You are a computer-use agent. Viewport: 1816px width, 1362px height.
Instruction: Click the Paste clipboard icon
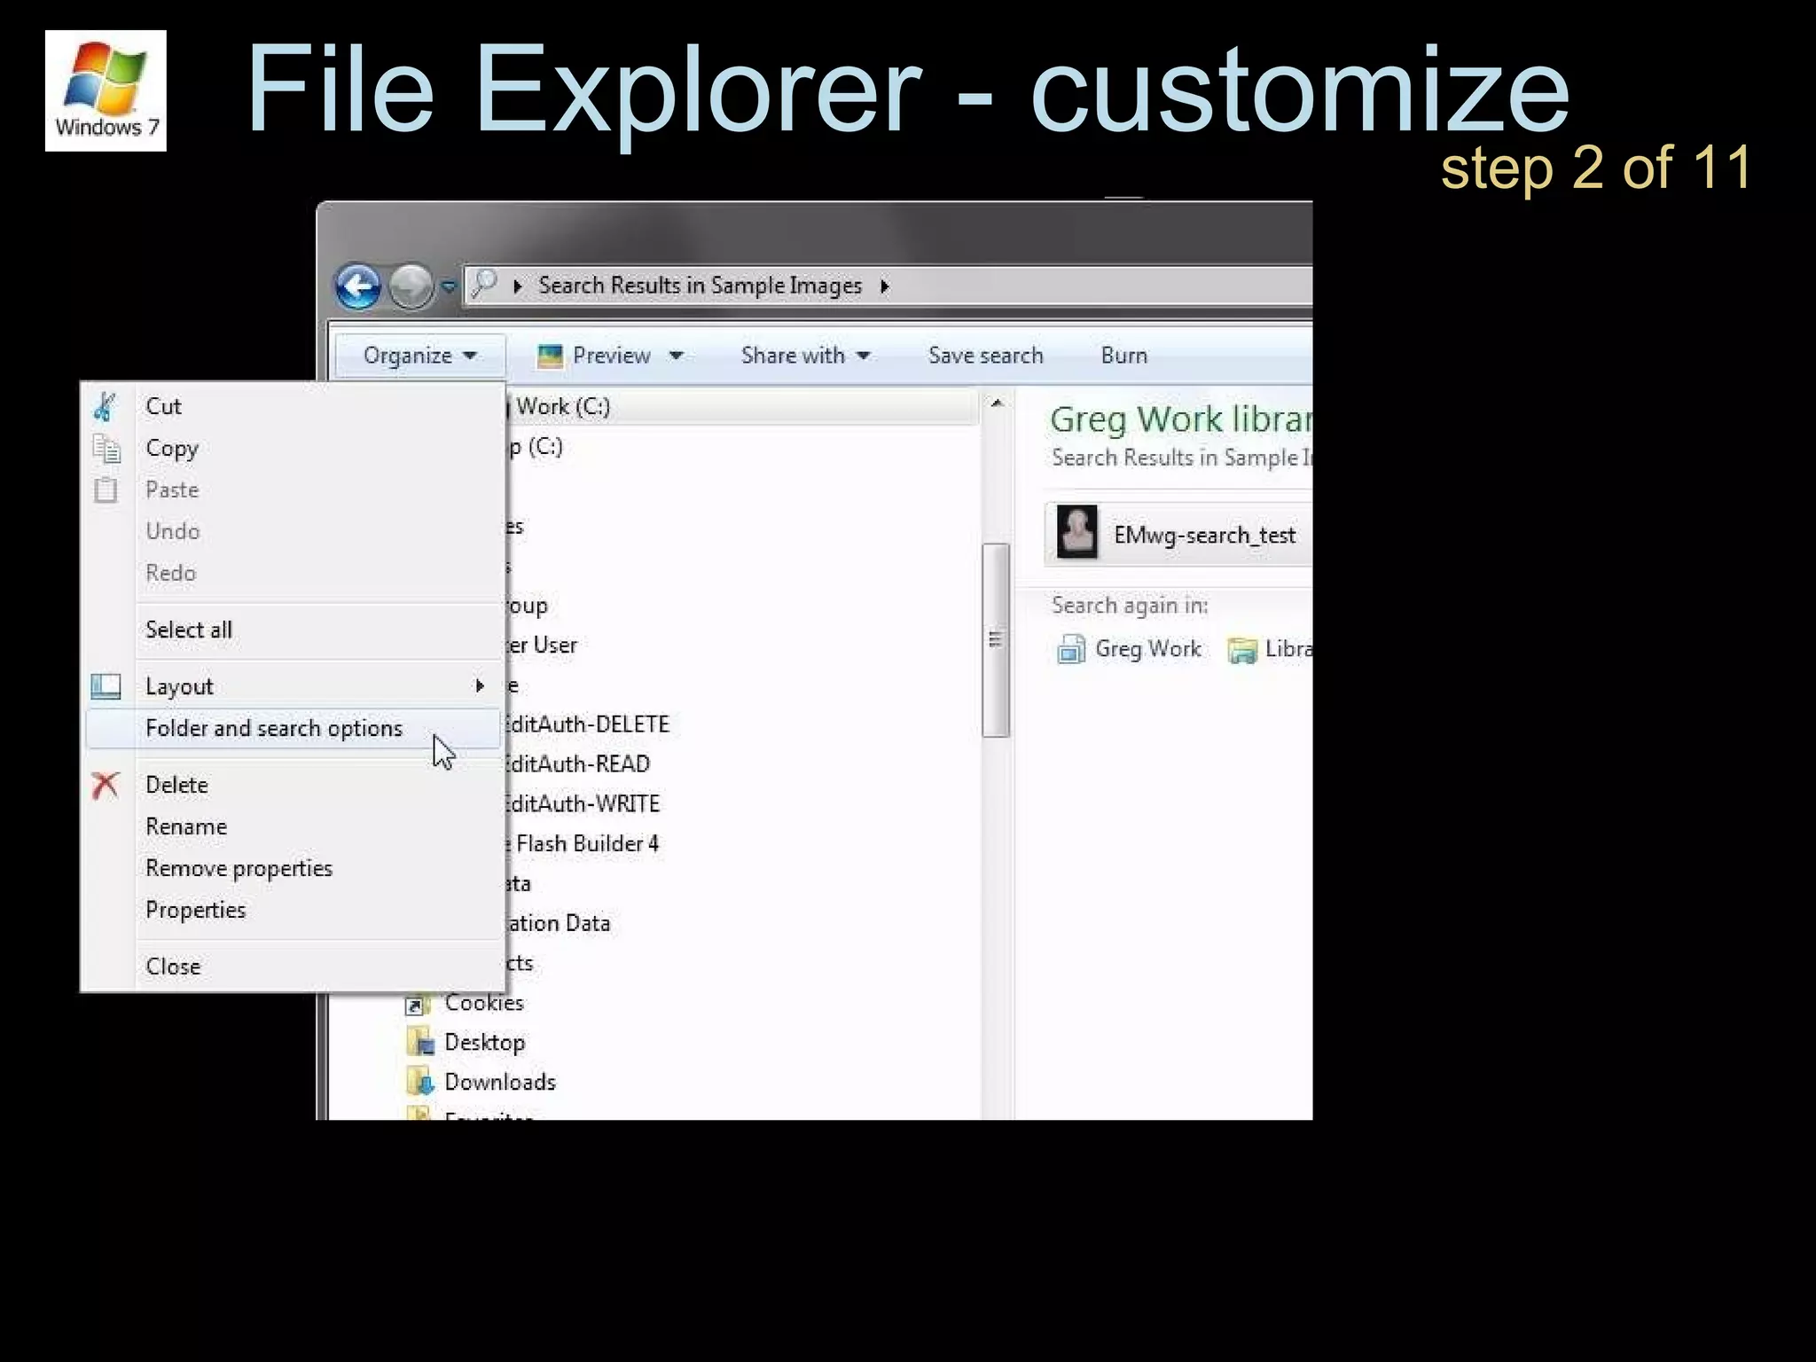pos(106,489)
